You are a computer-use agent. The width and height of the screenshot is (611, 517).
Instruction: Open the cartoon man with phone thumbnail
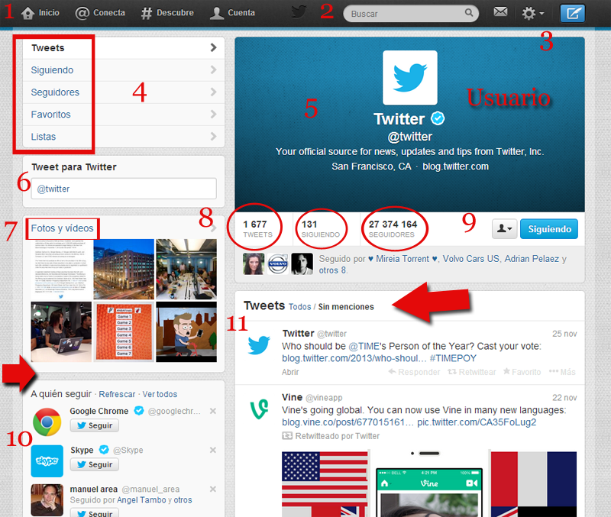coord(186,332)
